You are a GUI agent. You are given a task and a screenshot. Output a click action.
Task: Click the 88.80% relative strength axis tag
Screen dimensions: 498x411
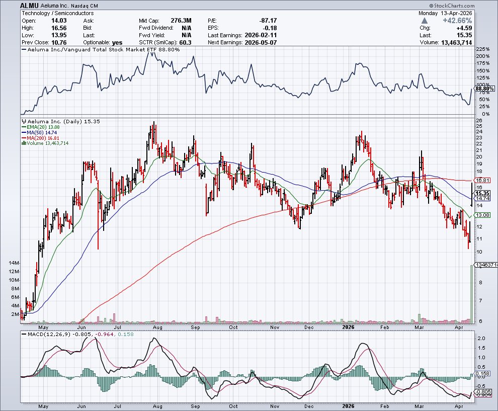(x=484, y=89)
